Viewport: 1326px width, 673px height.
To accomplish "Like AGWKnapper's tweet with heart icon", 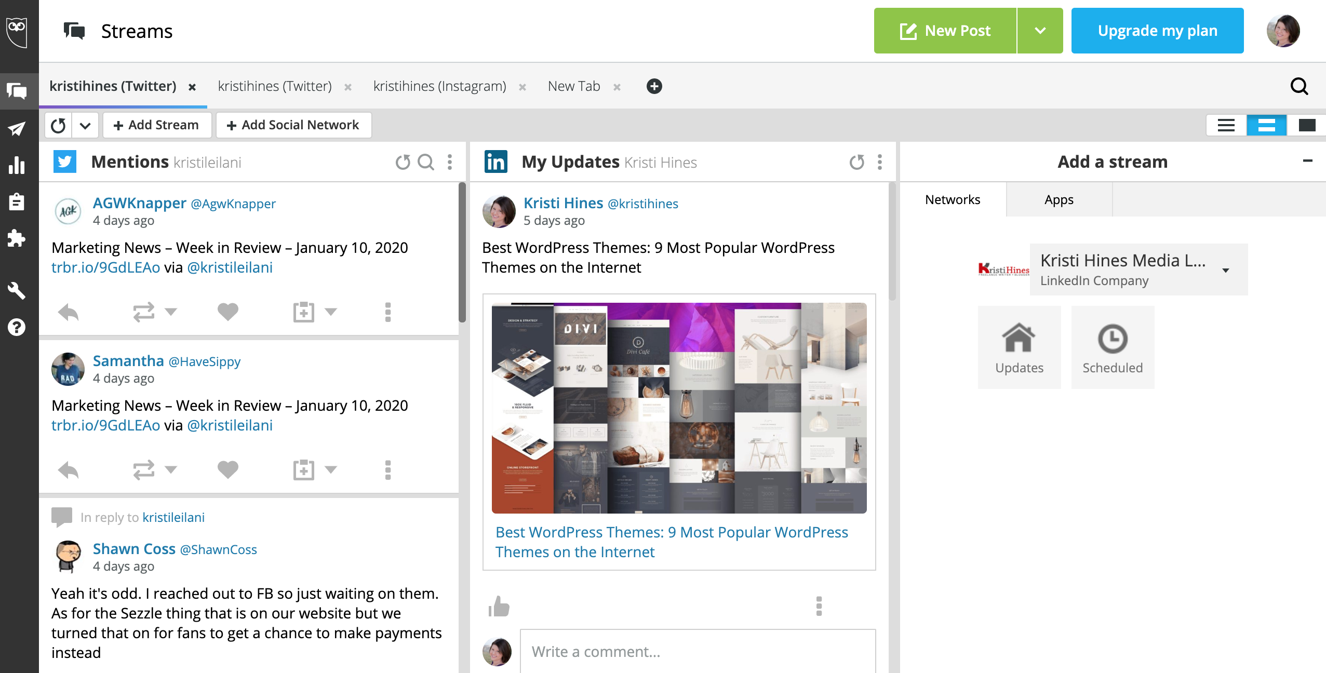I will click(227, 312).
